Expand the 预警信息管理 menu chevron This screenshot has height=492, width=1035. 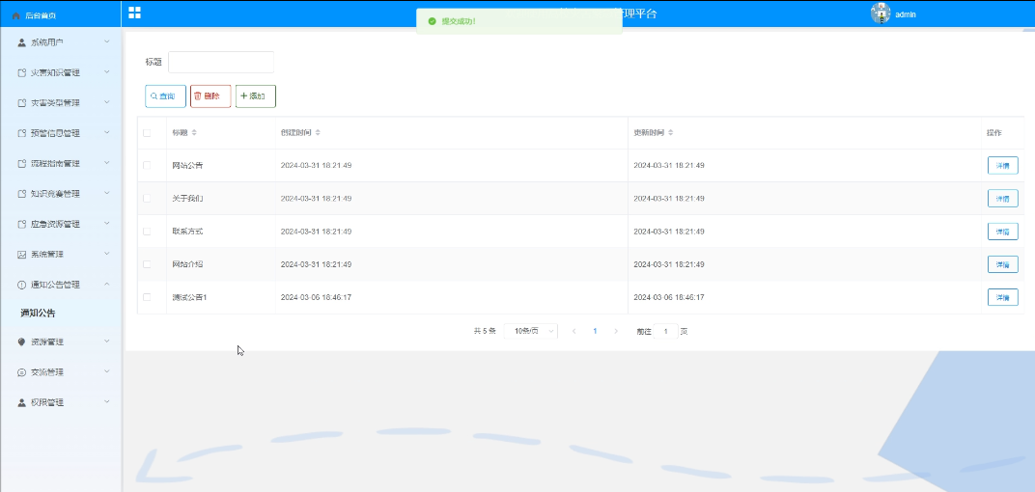click(107, 132)
